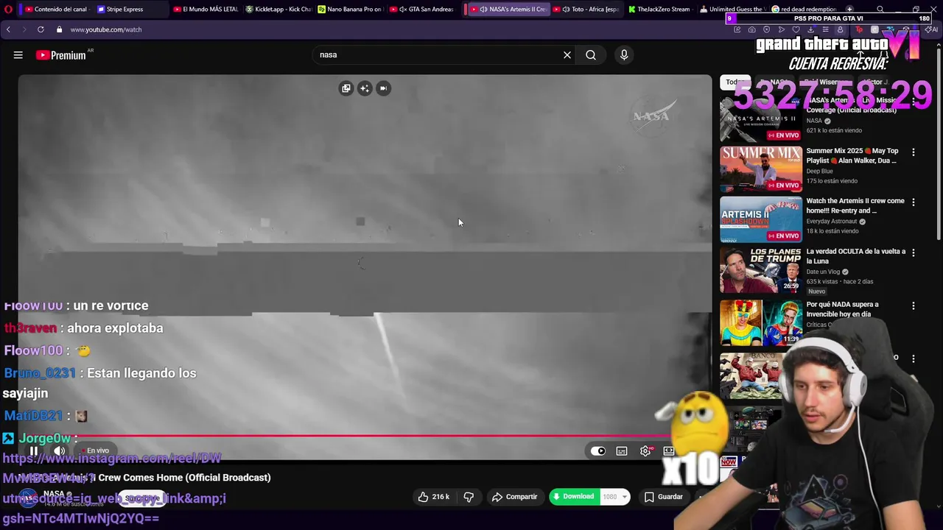
Task: Go back with browser back arrow
Action: click(8, 29)
